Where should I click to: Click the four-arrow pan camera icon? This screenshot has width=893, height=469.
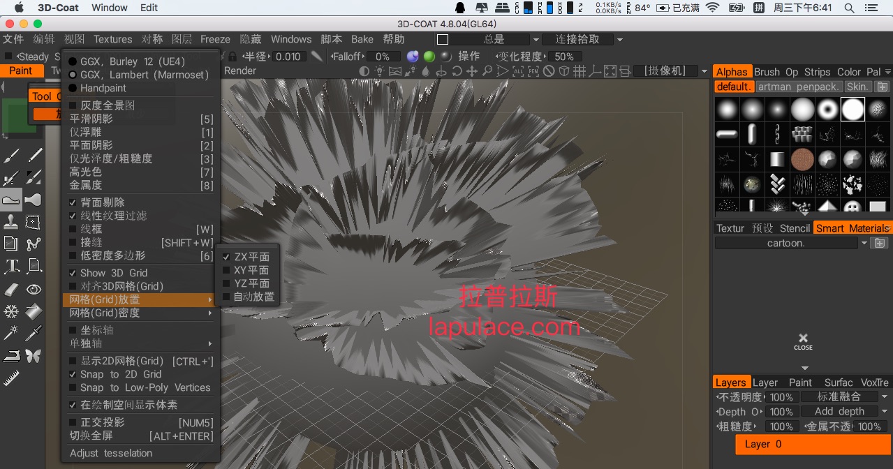(472, 71)
